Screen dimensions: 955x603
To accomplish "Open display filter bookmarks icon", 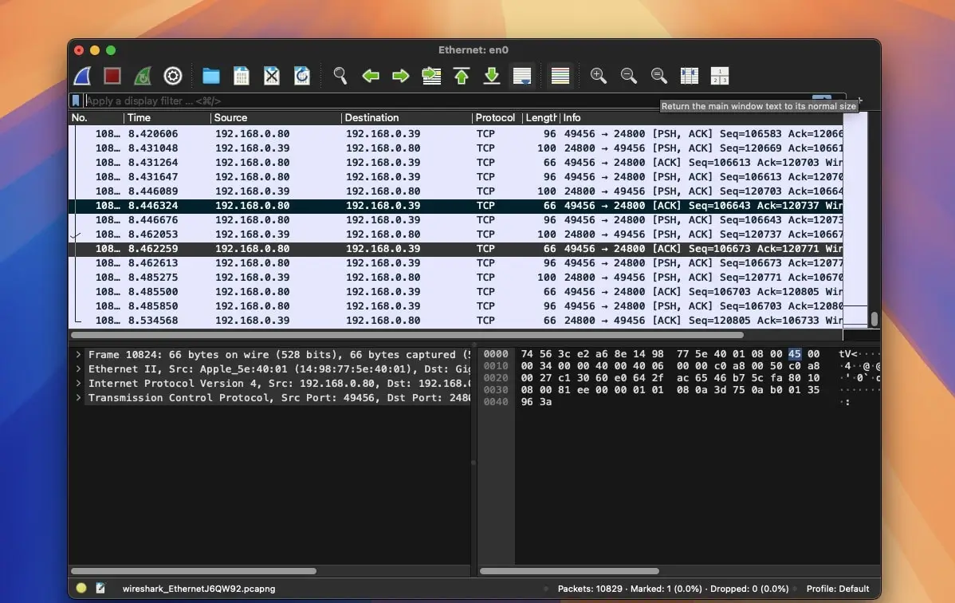I will pos(76,100).
